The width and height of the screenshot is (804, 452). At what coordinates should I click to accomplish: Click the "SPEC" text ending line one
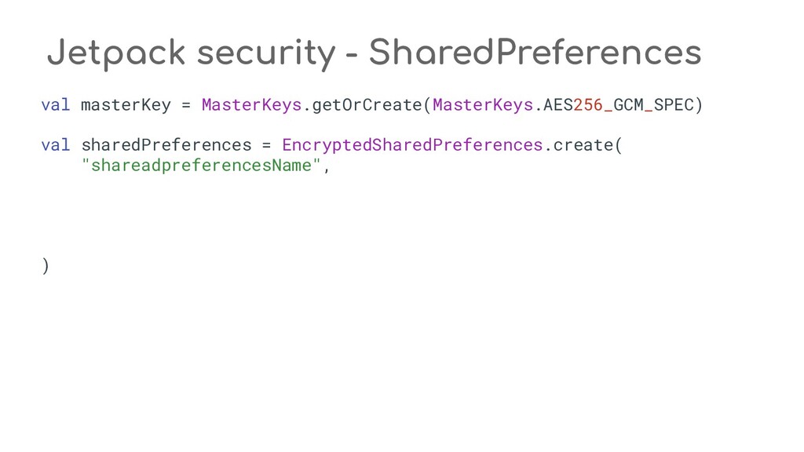coord(673,104)
